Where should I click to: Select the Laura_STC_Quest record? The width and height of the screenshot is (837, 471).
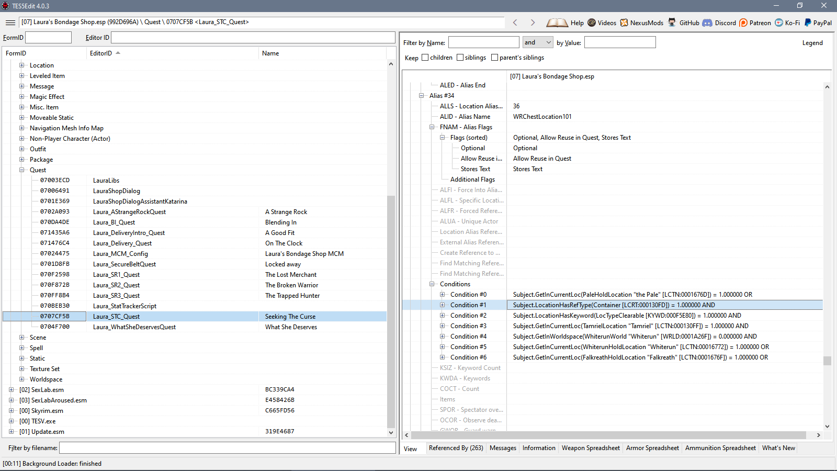pyautogui.click(x=195, y=317)
